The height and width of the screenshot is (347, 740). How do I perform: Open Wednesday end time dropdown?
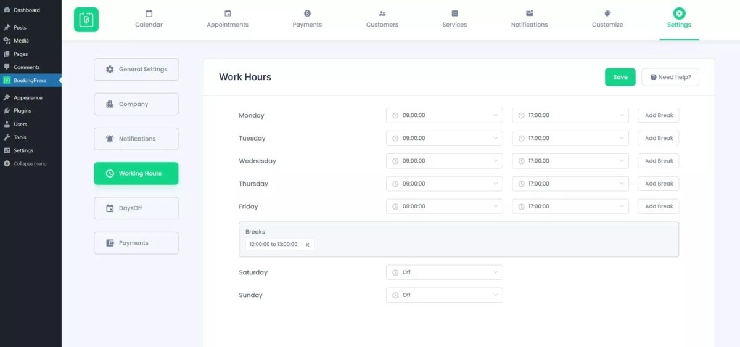coord(570,161)
